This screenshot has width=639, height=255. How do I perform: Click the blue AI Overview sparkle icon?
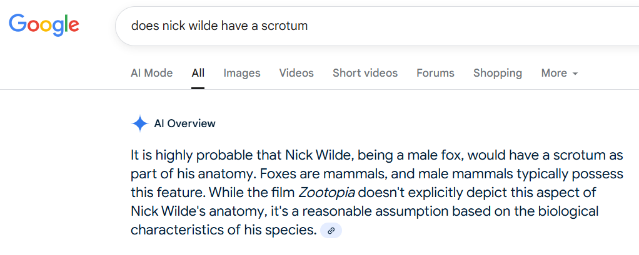click(140, 123)
